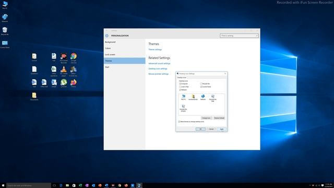This screenshot has width=334, height=188.
Task: Select the Firefox desktop shortcut
Action: tap(74, 83)
